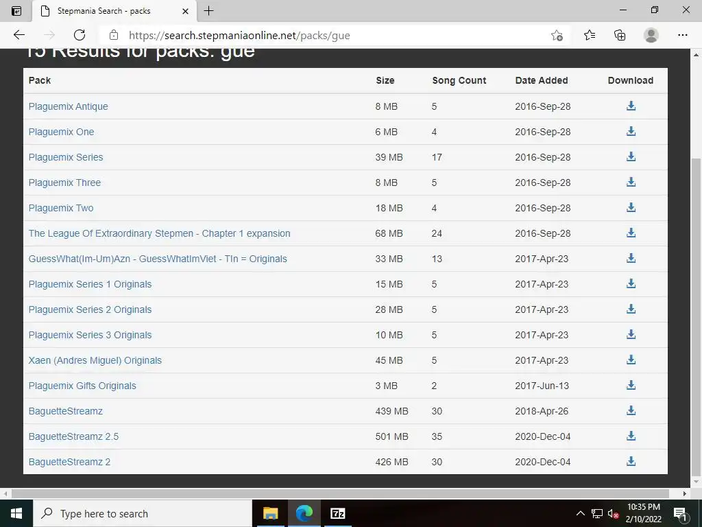This screenshot has height=527, width=702.
Task: Download Plaguemix Series 1 Originals
Action: coord(631,283)
